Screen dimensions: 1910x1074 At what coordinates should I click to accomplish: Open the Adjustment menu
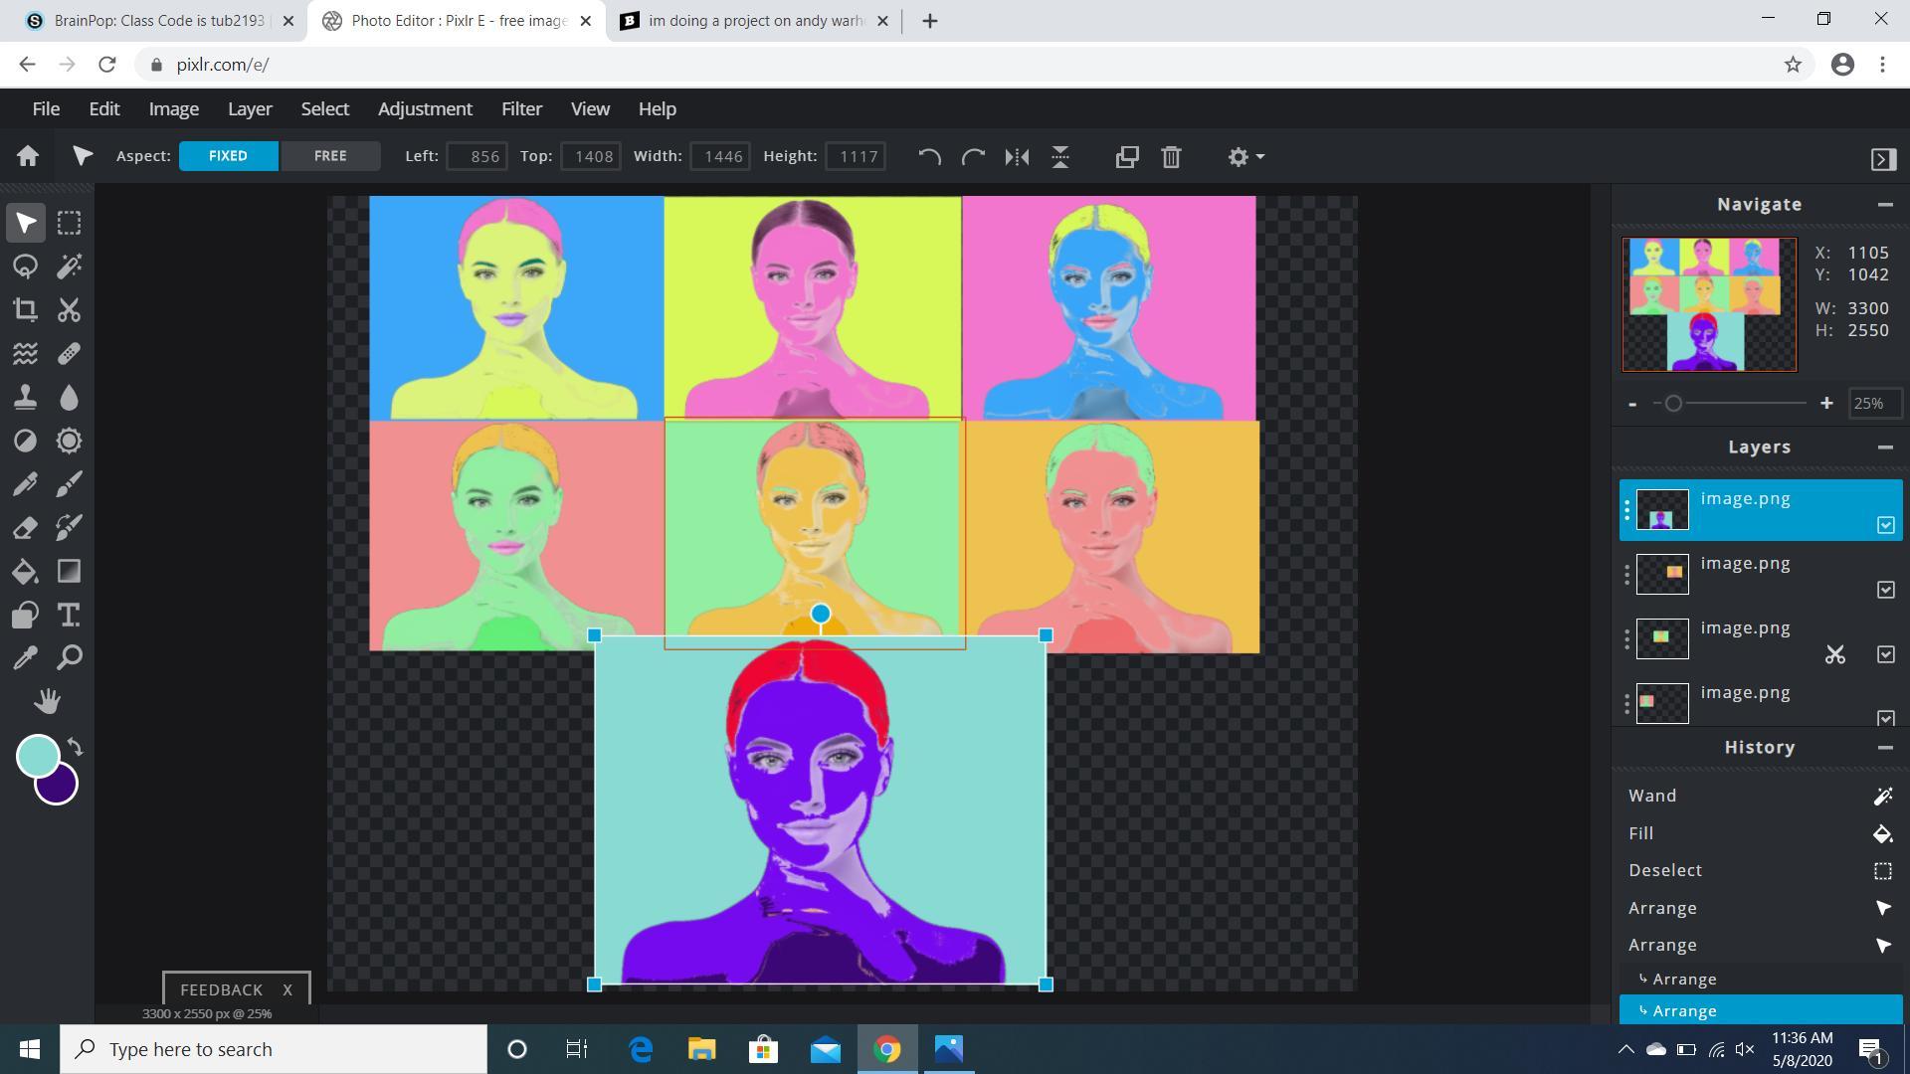click(x=425, y=108)
